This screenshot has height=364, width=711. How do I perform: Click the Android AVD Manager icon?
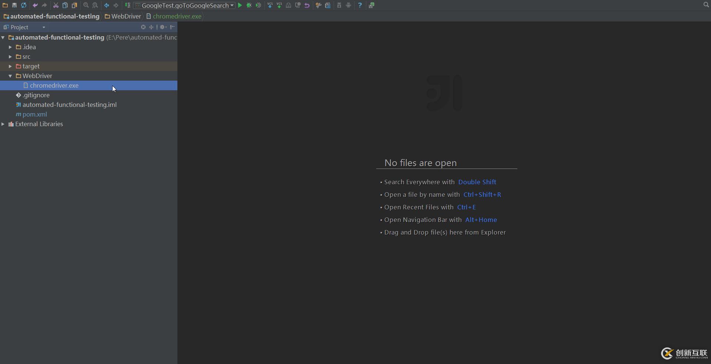click(348, 5)
